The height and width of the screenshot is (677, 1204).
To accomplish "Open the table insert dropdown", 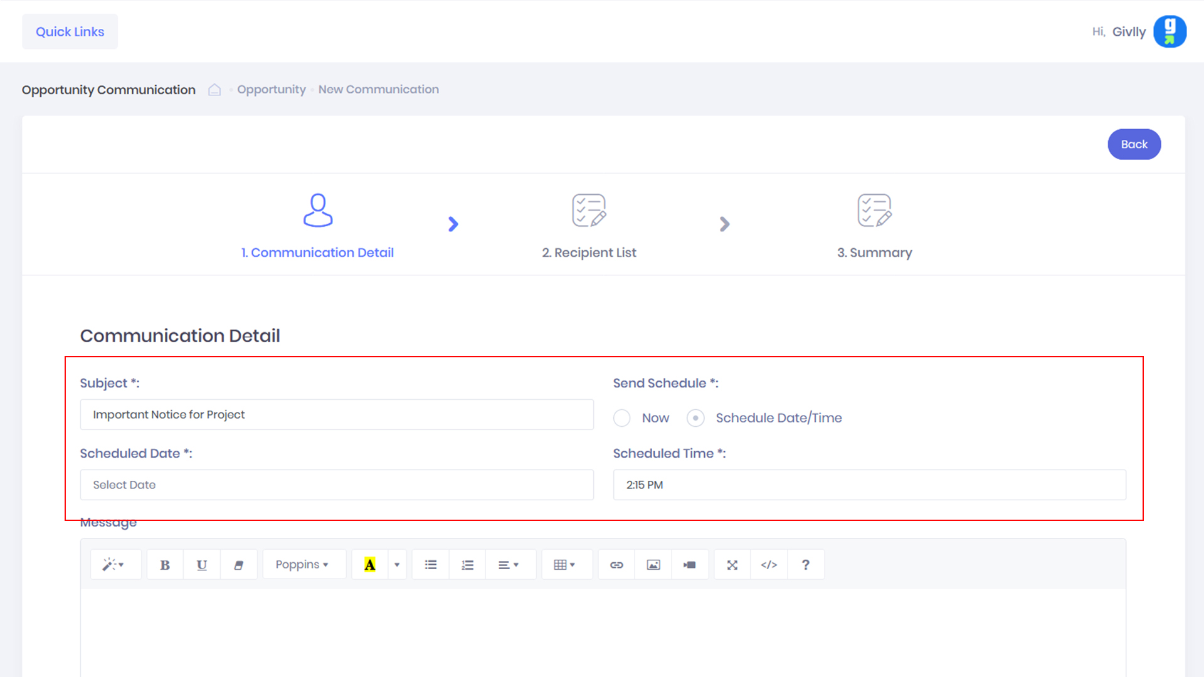I will pyautogui.click(x=564, y=565).
